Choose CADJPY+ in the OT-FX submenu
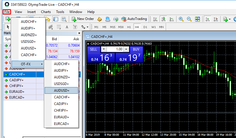This screenshot has height=138, width=236. pyautogui.click(x=61, y=104)
